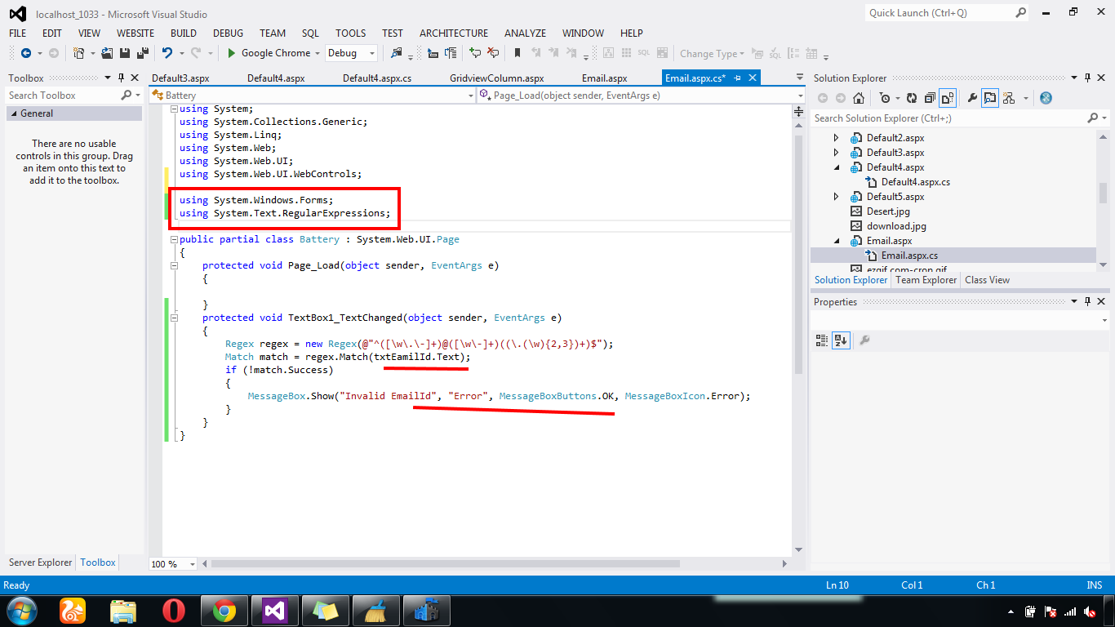Click the Save All icon on the toolbar

pos(143,53)
